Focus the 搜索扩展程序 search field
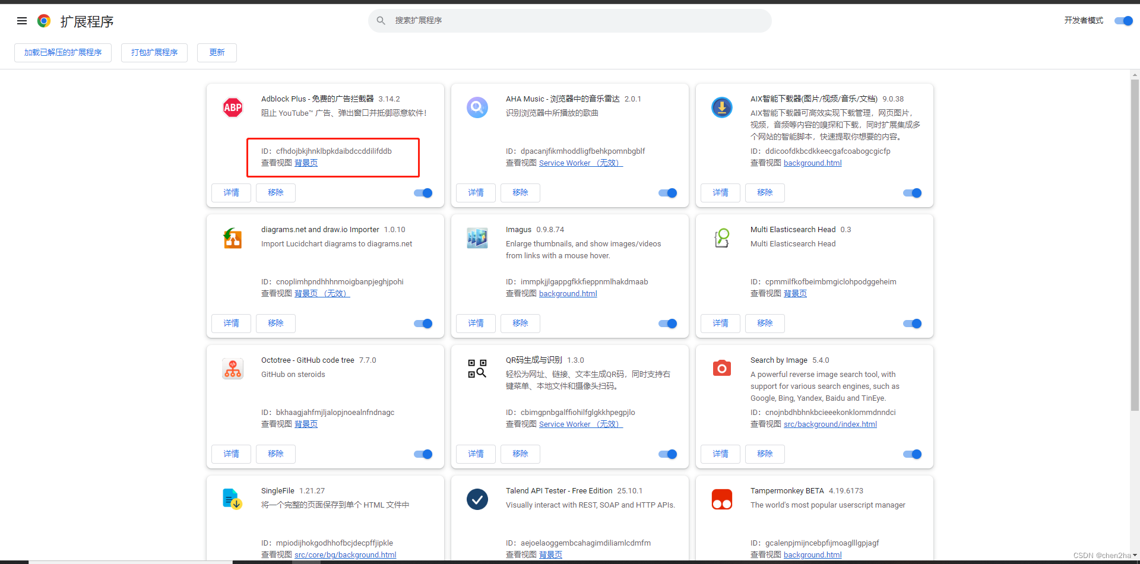This screenshot has width=1140, height=564. (570, 21)
